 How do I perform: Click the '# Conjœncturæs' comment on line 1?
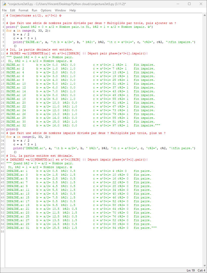34,15
